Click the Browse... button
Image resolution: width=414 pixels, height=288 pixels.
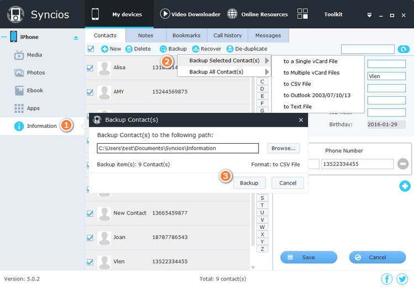coord(284,148)
